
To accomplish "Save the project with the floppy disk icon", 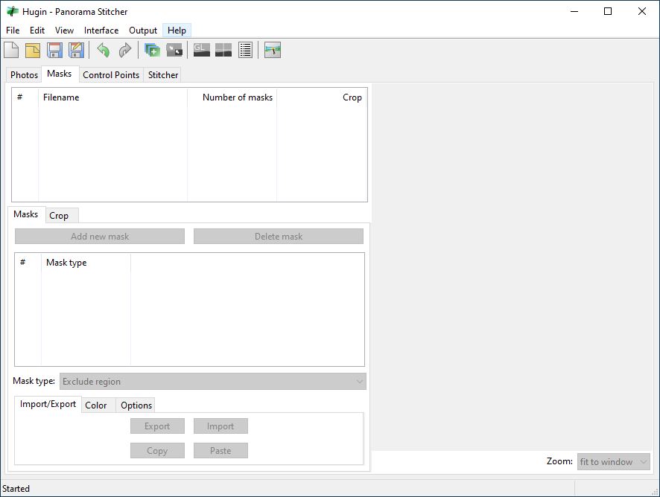I will click(x=54, y=50).
